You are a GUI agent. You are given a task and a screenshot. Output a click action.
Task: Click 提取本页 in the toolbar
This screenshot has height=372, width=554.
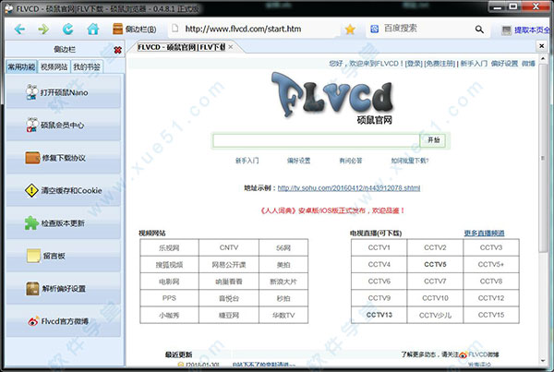(x=525, y=30)
